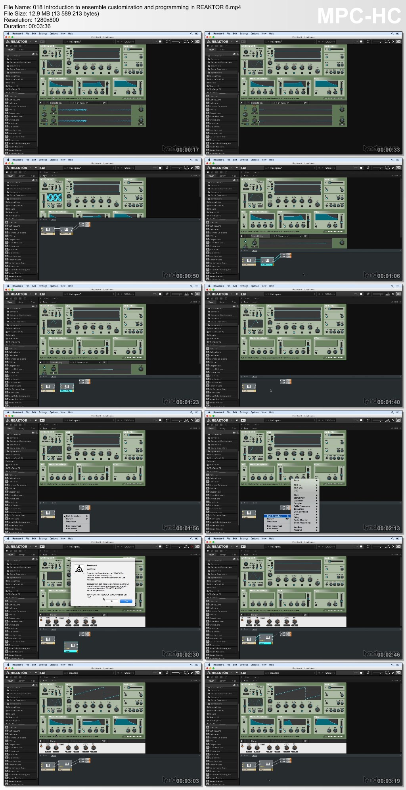Adjust master volume slider in 00:01:23 frame

click(177, 294)
